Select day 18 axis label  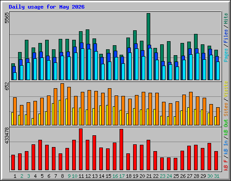click(129, 176)
